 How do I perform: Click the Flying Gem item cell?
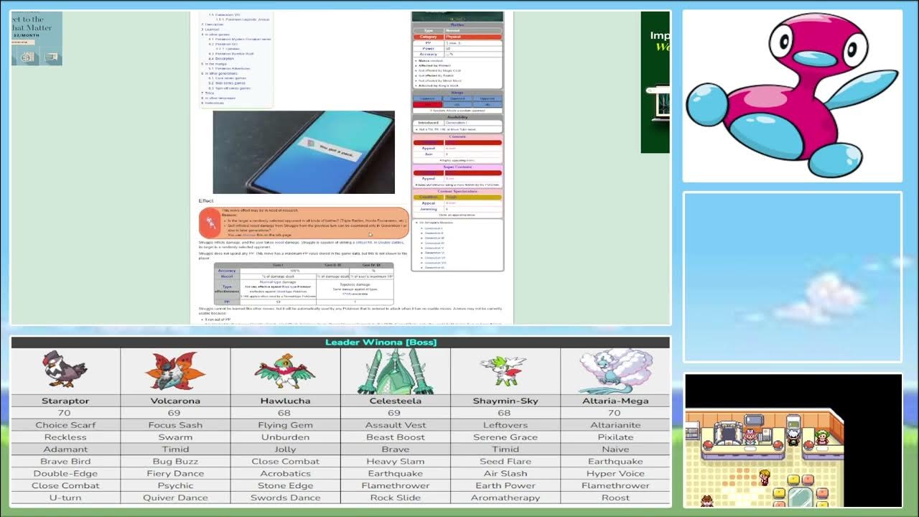point(285,425)
